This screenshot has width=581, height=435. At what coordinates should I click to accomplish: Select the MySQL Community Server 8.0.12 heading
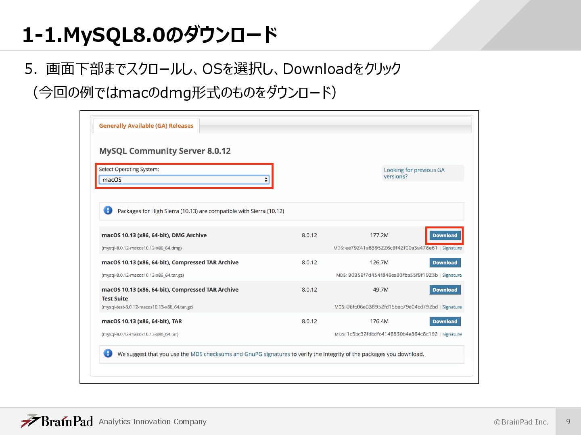165,151
